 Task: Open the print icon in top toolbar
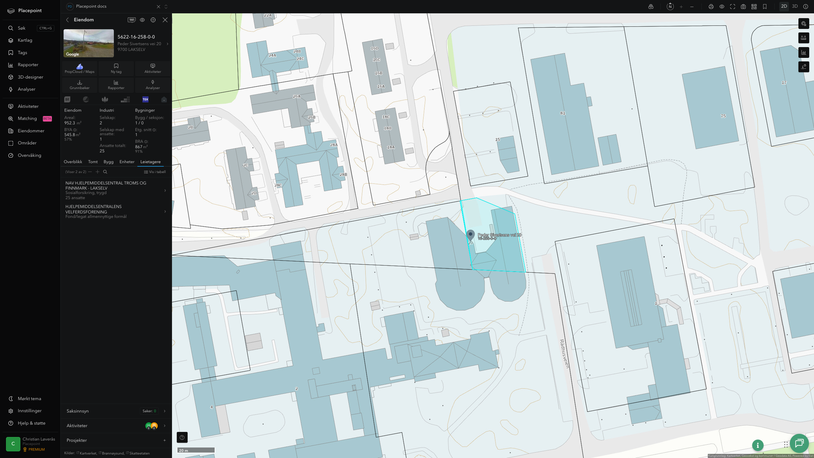(711, 7)
